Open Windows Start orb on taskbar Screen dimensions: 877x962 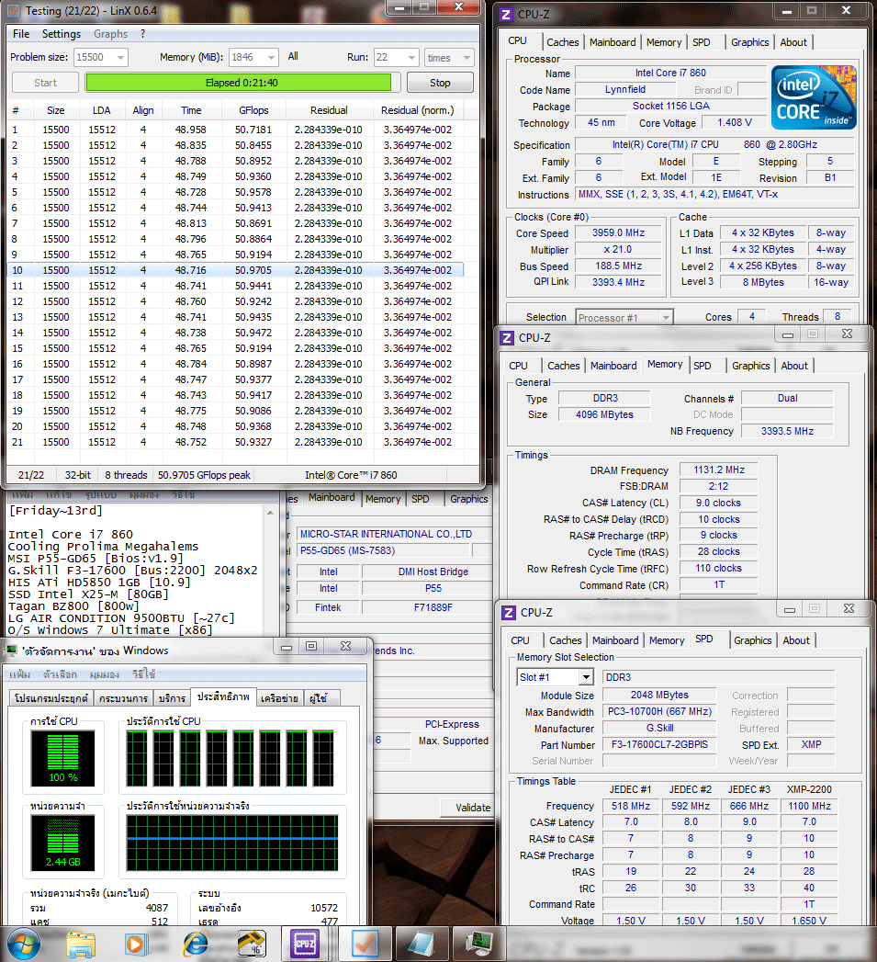[x=22, y=945]
